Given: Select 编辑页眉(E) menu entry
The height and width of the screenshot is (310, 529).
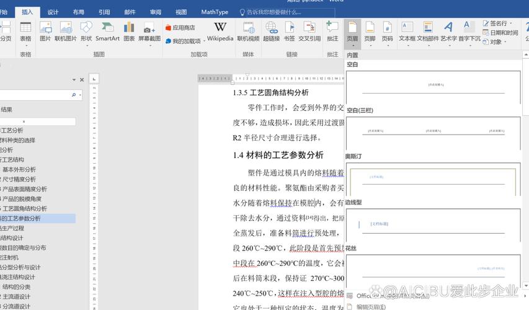Looking at the screenshot, I should point(371,307).
